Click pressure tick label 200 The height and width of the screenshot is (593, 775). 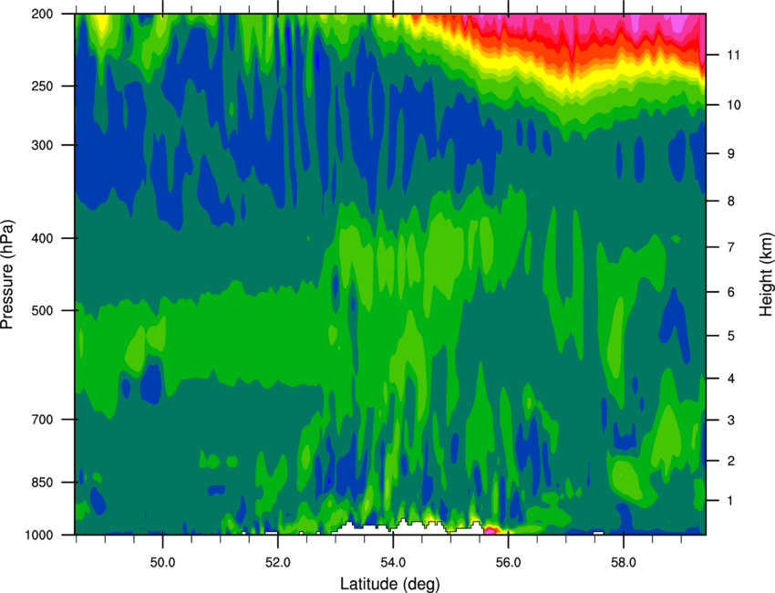[x=42, y=14]
